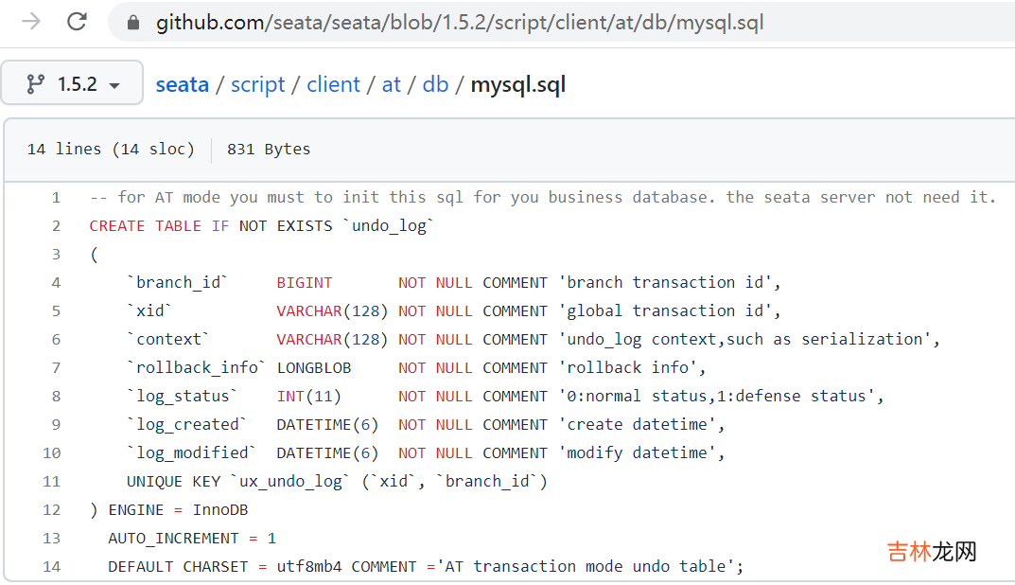Click line number 11 with UNIQUE KEY
This screenshot has height=585, width=1015.
(x=52, y=482)
